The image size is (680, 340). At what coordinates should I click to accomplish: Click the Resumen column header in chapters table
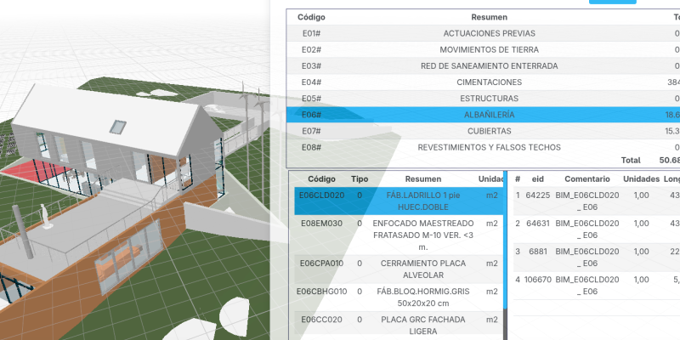[489, 17]
